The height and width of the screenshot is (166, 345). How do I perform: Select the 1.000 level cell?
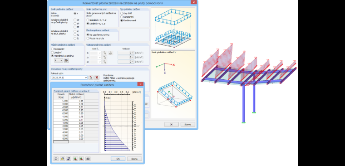click(61, 123)
